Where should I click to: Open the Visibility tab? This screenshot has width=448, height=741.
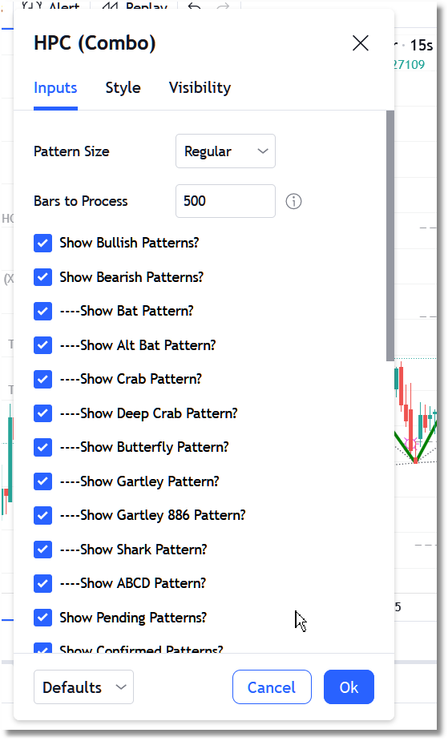(200, 88)
